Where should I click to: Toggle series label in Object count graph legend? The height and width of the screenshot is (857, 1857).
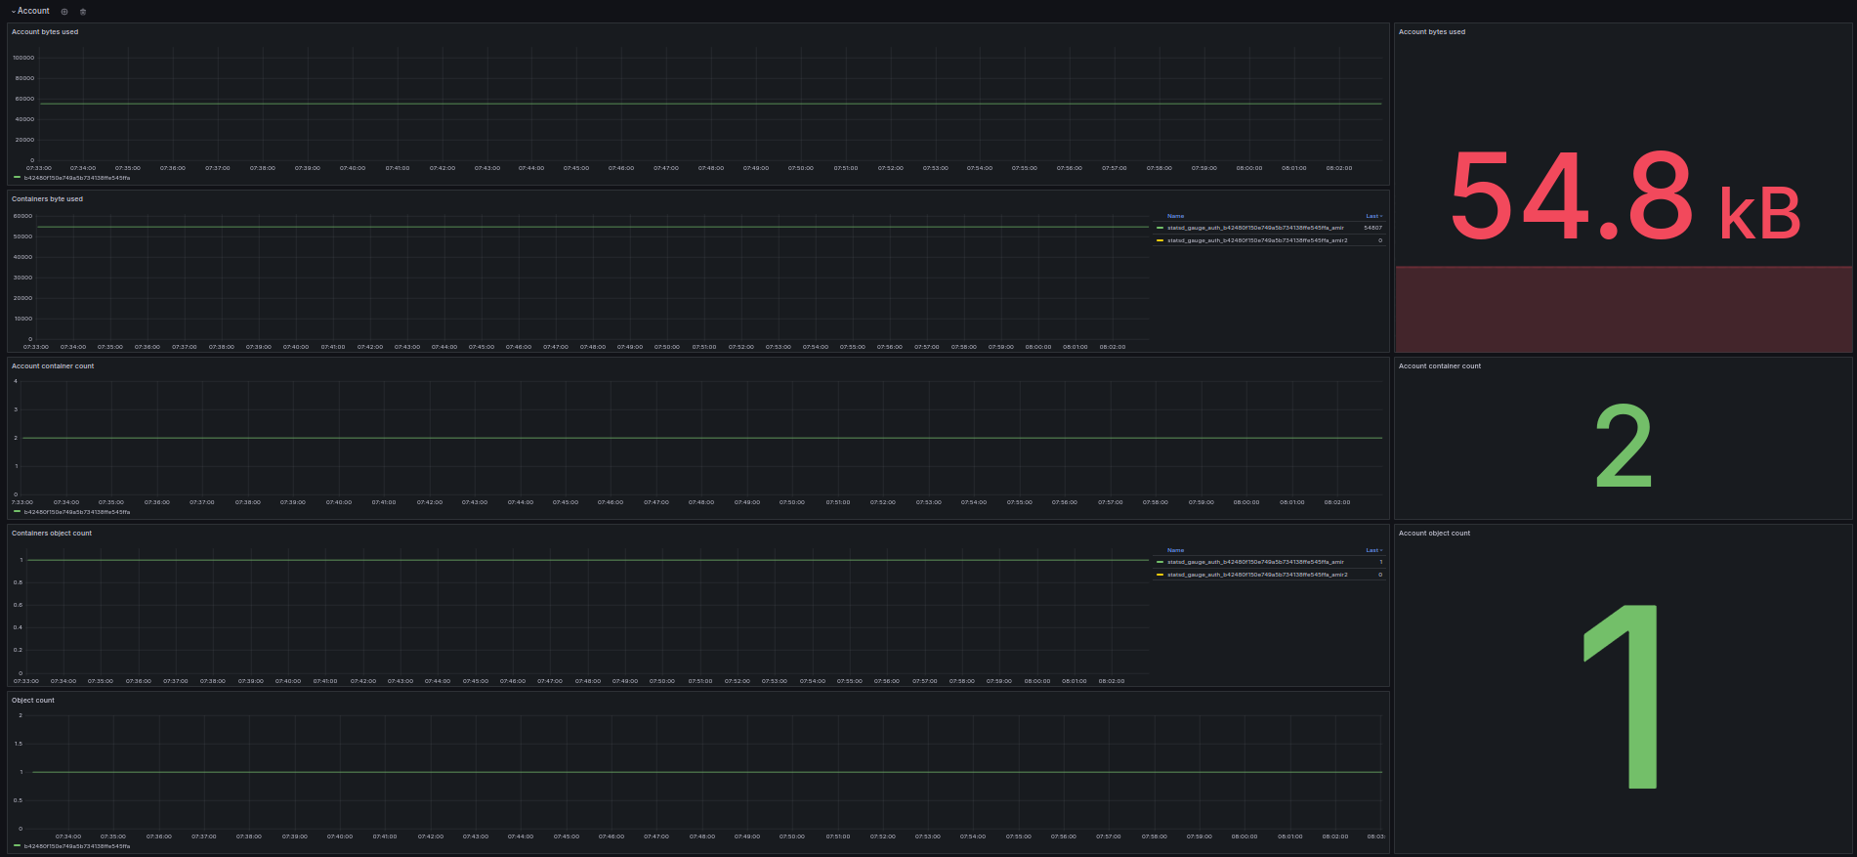[x=76, y=846]
